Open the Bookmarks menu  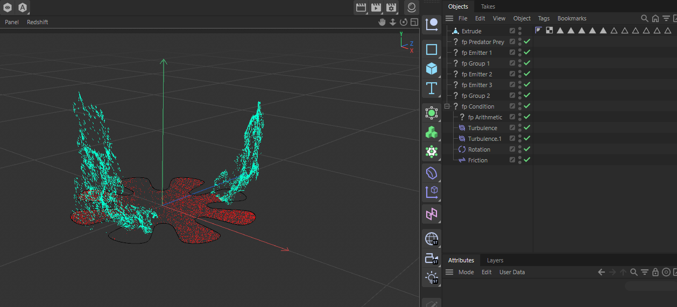click(x=572, y=18)
